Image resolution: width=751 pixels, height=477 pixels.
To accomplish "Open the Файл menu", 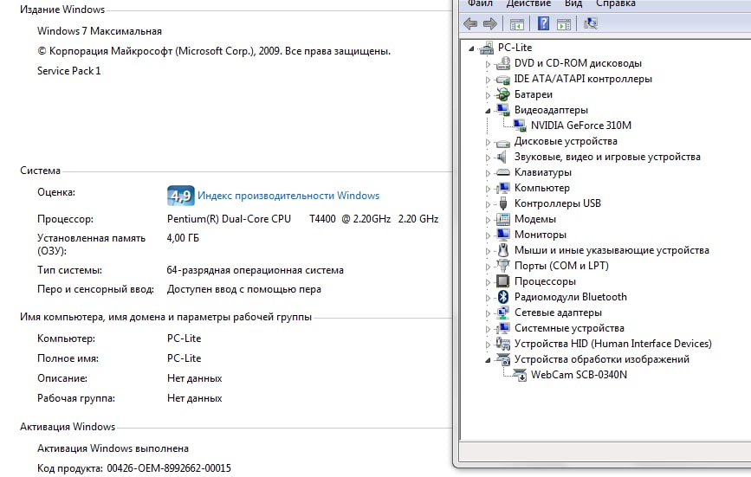I will click(480, 3).
